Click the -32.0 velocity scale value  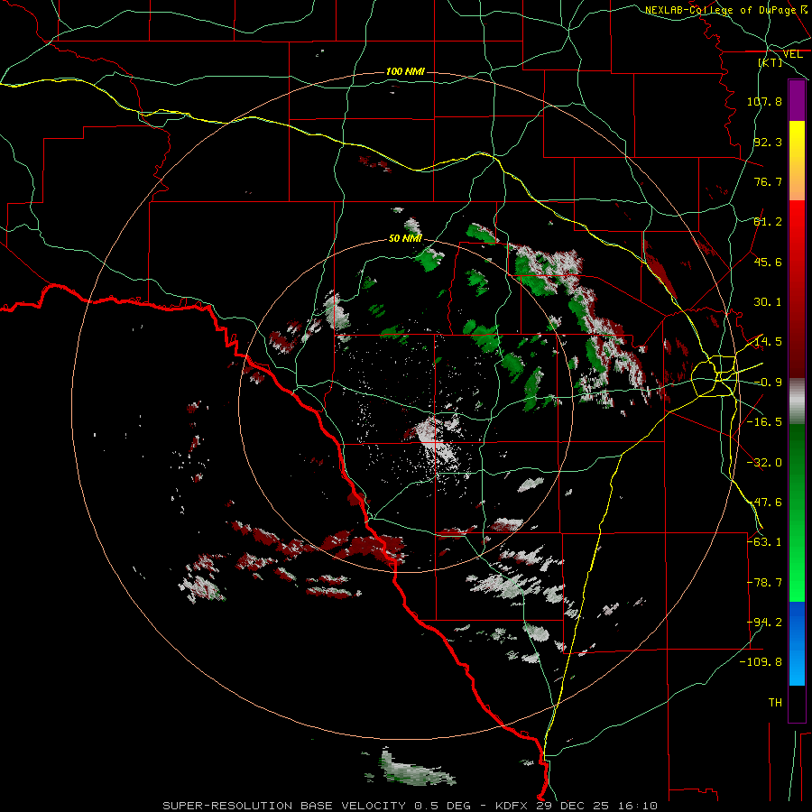coord(764,463)
